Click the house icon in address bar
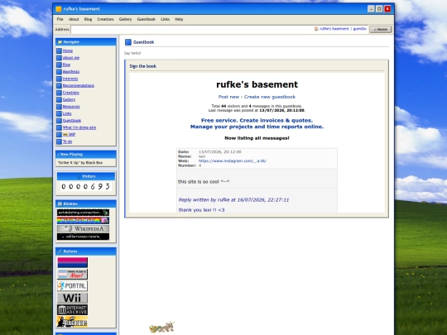This screenshot has width=447, height=335. pos(316,29)
